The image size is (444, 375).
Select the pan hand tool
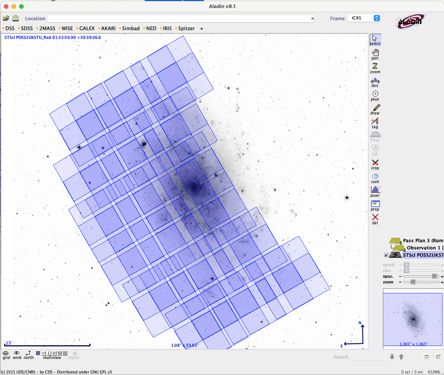[x=375, y=54]
